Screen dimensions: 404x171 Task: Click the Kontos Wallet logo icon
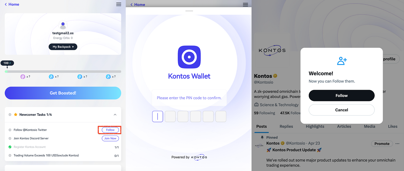pos(189,57)
